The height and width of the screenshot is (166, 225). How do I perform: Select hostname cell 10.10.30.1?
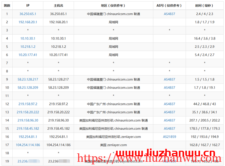(59, 38)
